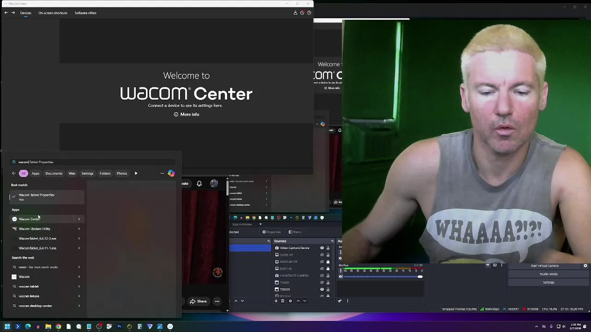Expand the 'wacom intuos' web search arrow

coord(79,296)
